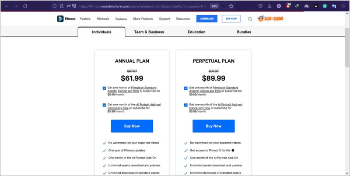Save page to Pocket icon

(x=260, y=6)
